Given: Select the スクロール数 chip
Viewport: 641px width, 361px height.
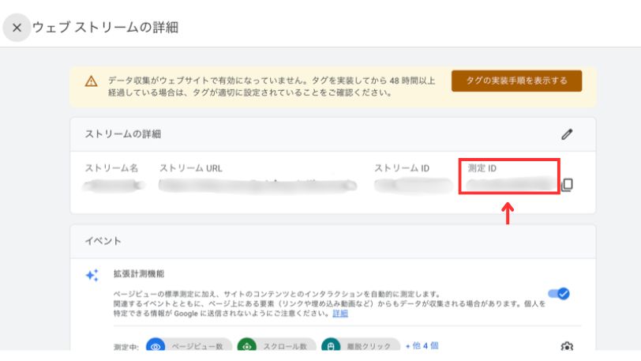Looking at the screenshot, I should 286,346.
